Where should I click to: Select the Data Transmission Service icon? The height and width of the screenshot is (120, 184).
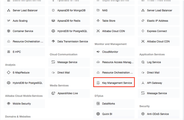tap(53, 41)
